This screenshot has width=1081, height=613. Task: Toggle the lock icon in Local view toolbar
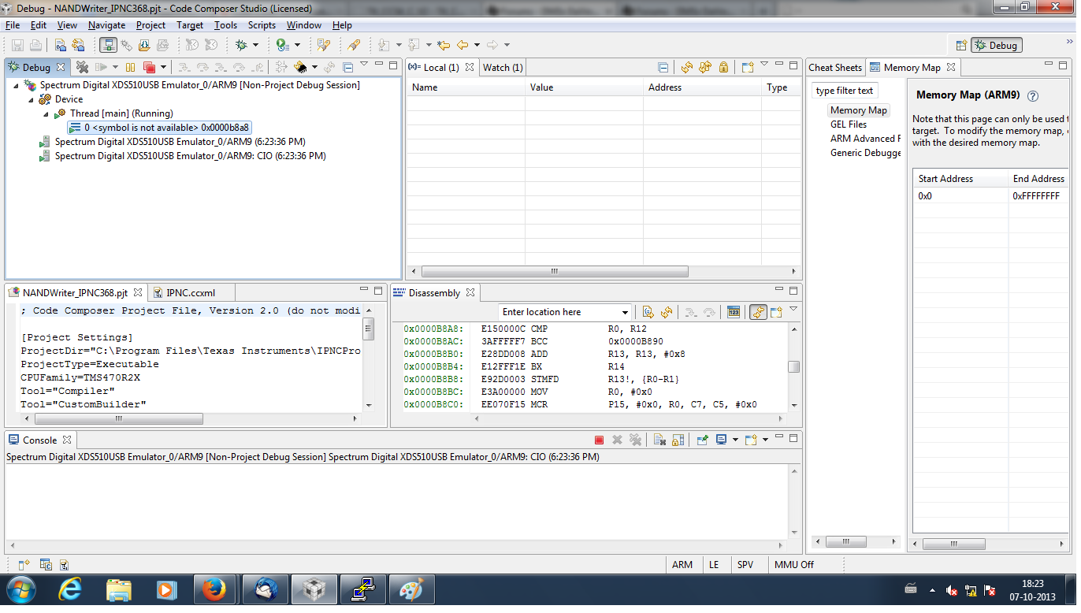(x=723, y=68)
